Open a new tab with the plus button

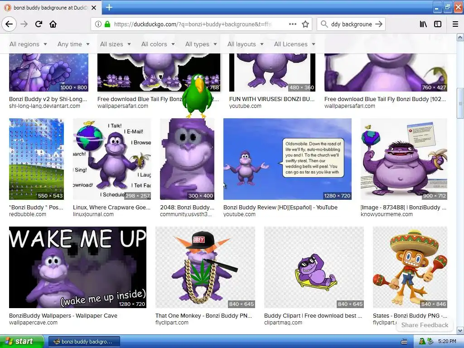click(109, 7)
